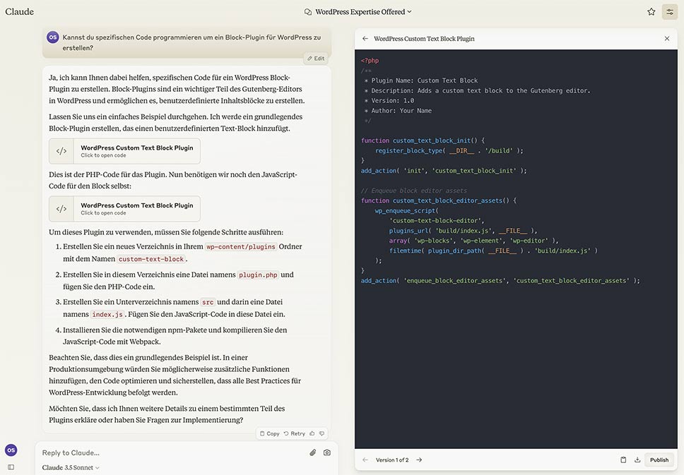Click the filemtime code line
Viewport: 684px width, 475px height.
[x=493, y=251]
